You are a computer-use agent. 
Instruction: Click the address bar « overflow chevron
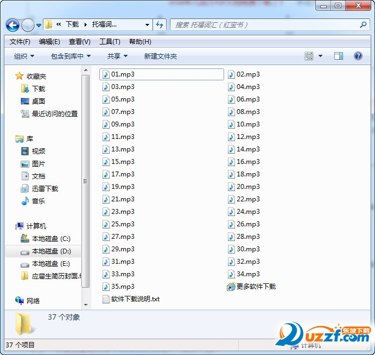(59, 24)
